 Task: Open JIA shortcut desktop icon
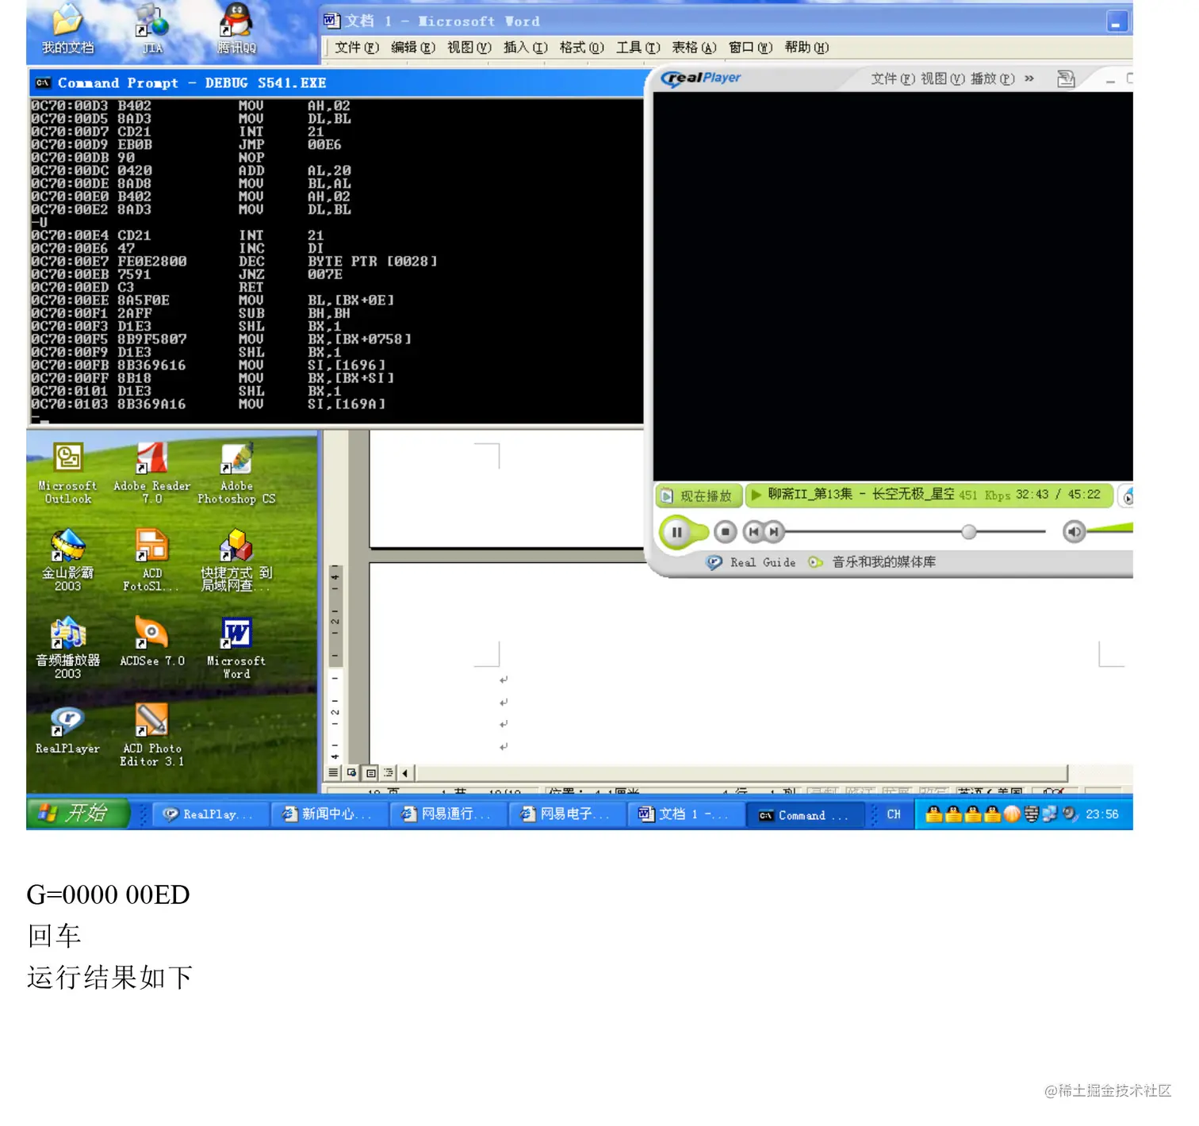(x=151, y=29)
